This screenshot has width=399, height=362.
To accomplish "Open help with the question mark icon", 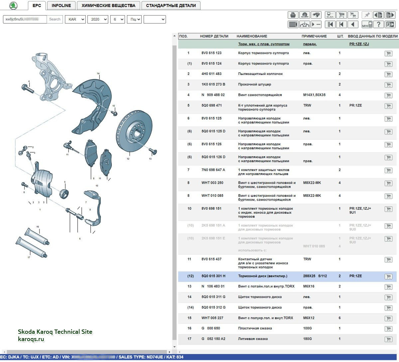I will click(378, 25).
